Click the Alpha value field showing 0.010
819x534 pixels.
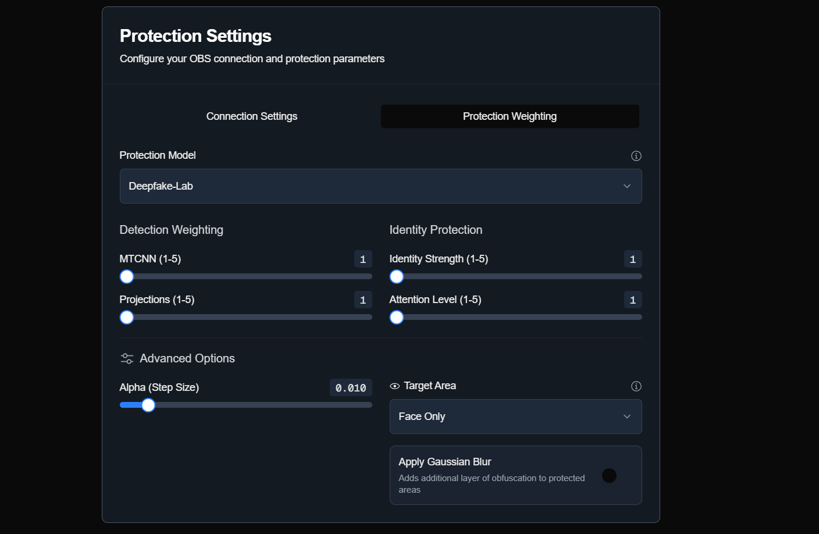(351, 387)
